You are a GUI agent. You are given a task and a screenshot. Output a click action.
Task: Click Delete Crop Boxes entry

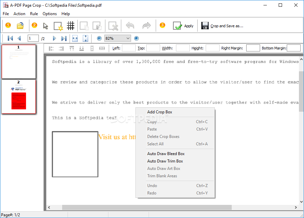(x=175, y=137)
